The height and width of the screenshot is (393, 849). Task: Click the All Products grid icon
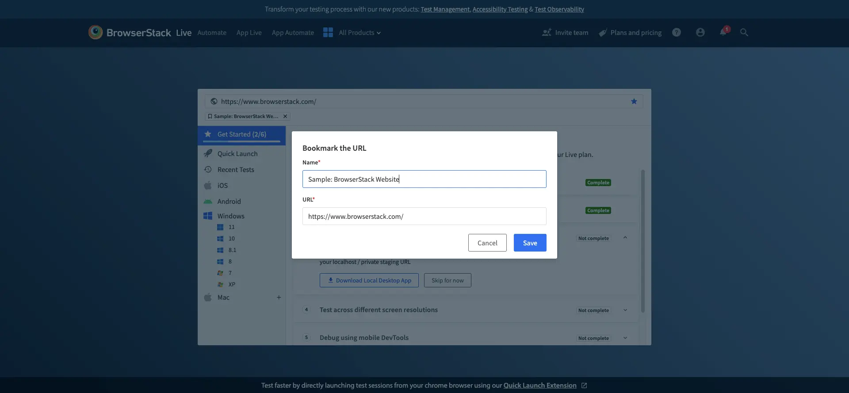coord(328,32)
